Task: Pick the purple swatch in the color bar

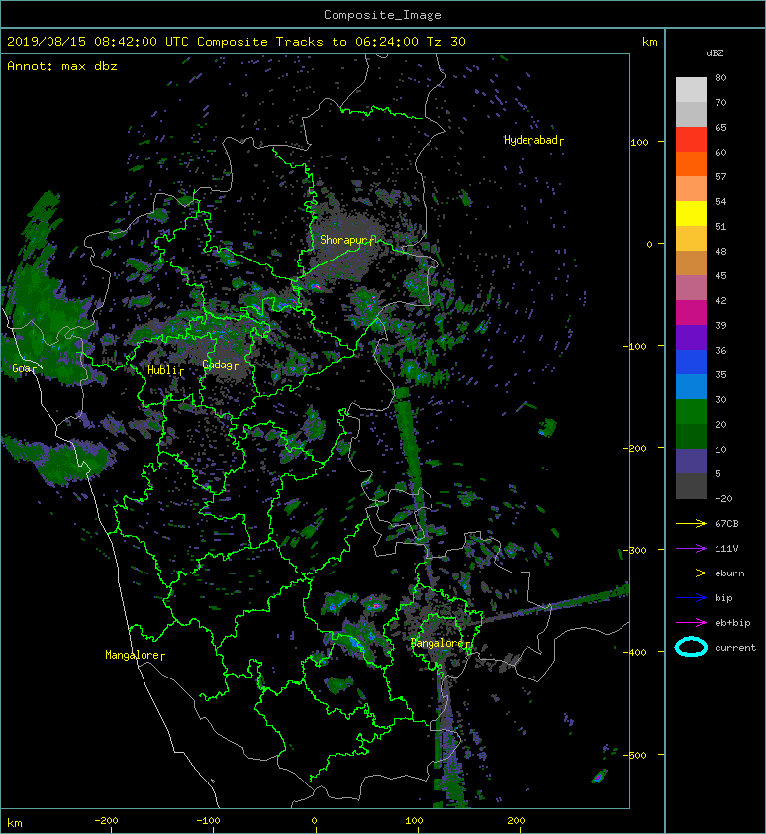Action: click(x=691, y=337)
